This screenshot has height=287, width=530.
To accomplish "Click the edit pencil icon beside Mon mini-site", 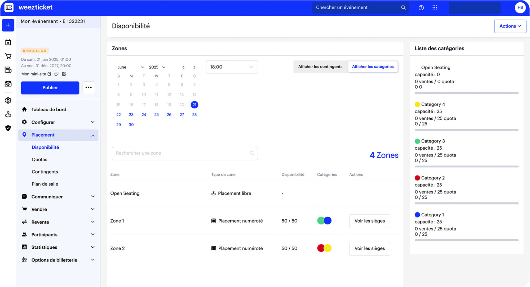I will coord(64,74).
